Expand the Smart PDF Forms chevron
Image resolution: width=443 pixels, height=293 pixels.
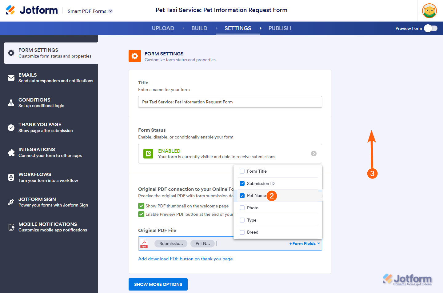click(110, 11)
